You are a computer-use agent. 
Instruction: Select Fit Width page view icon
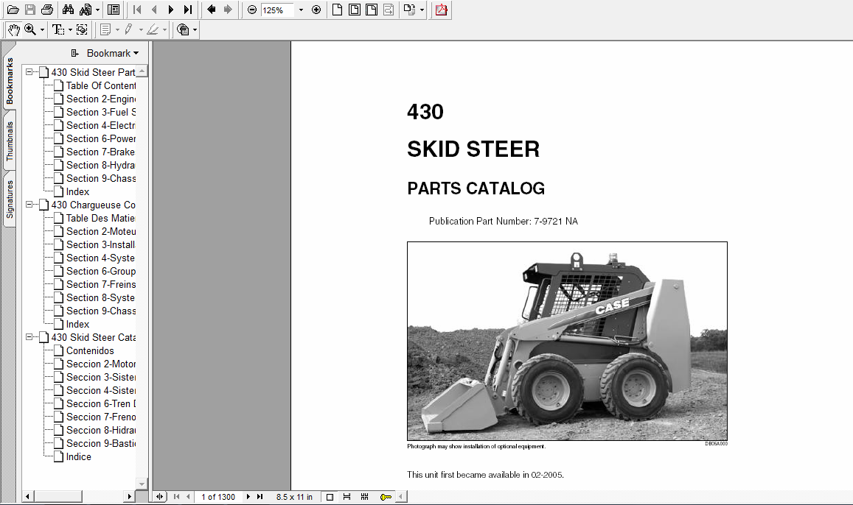point(372,10)
